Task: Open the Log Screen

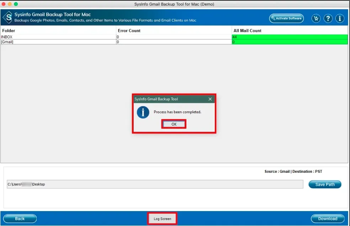Action: [x=162, y=219]
